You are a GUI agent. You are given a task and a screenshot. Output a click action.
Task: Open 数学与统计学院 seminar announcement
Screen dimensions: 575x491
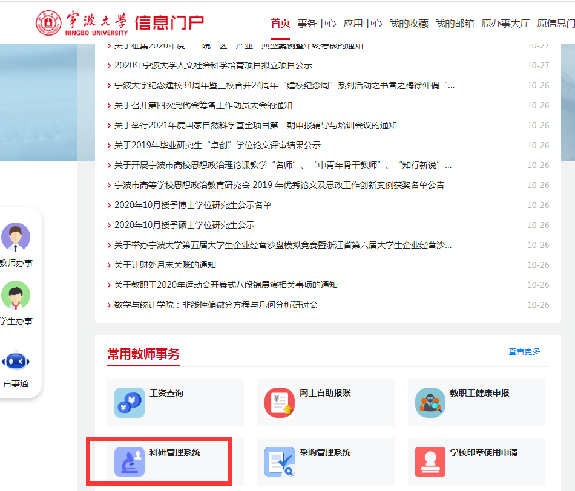(x=215, y=305)
